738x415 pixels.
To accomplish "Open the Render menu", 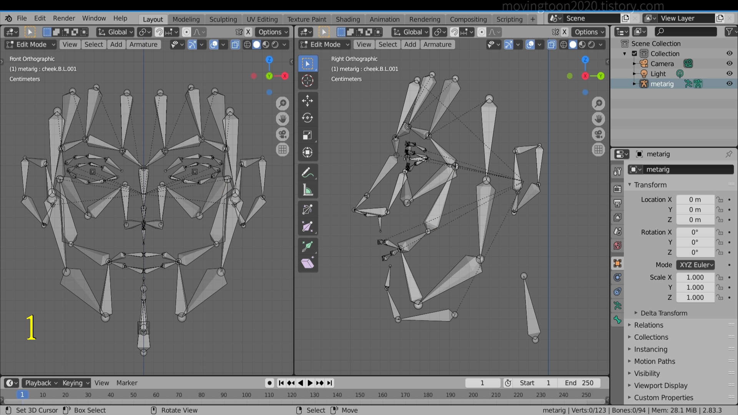I will (64, 18).
